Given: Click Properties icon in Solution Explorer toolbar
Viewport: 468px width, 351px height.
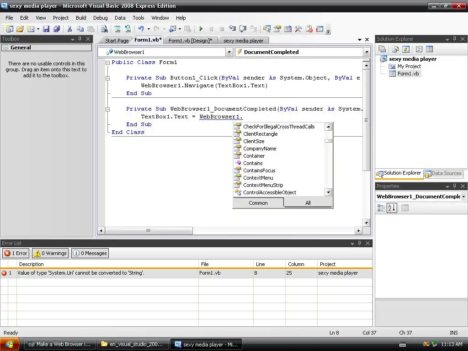Looking at the screenshot, I should (x=382, y=49).
